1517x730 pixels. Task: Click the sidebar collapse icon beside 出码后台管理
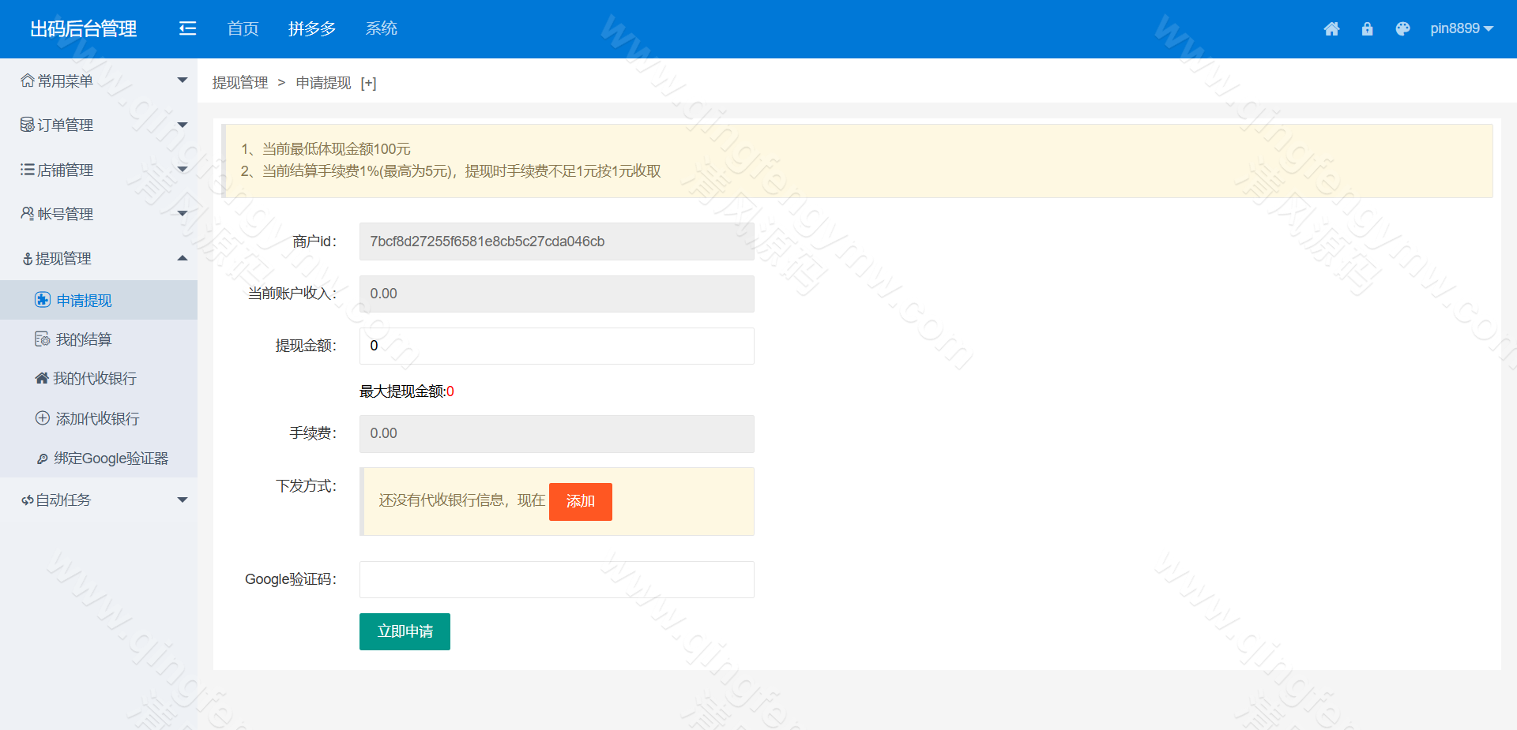[187, 28]
